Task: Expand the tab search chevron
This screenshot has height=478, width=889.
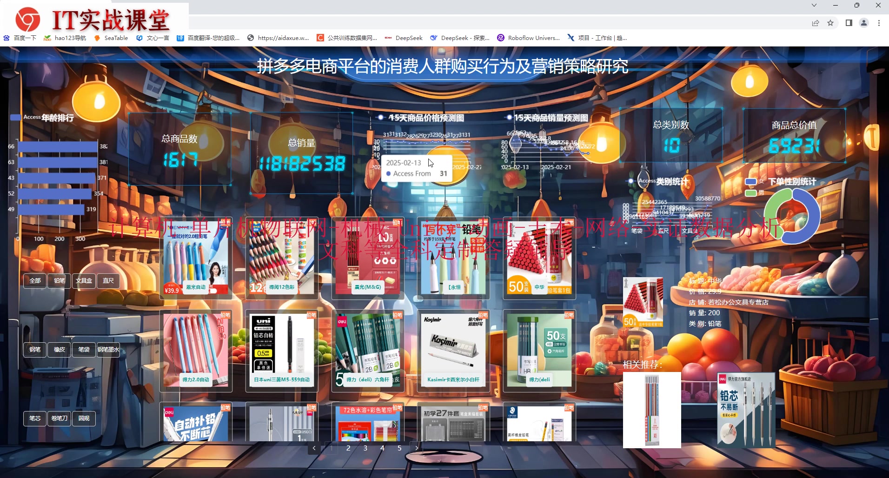Action: tap(814, 5)
